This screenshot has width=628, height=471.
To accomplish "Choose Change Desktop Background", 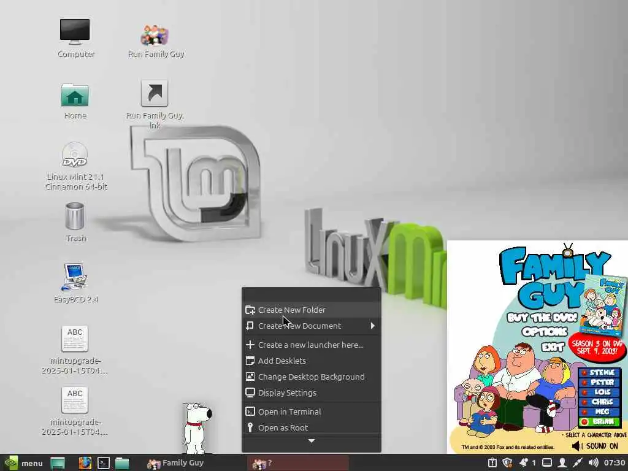I will pyautogui.click(x=312, y=377).
